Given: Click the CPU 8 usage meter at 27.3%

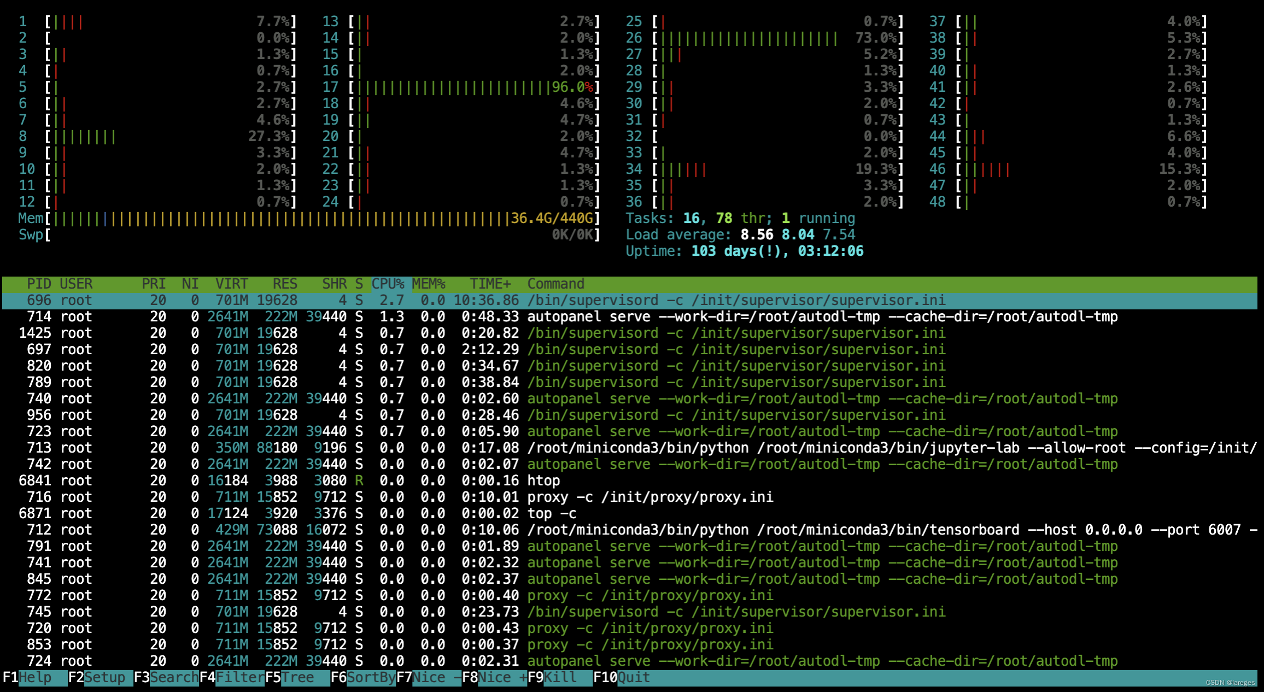Looking at the screenshot, I should (x=157, y=137).
